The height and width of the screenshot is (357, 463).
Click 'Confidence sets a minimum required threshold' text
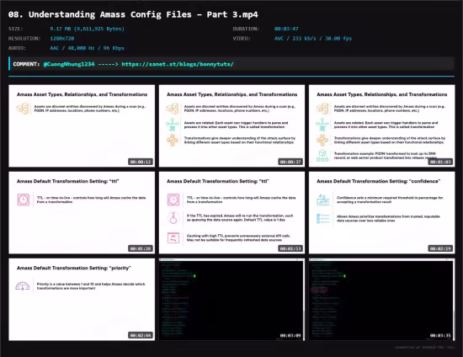[390, 200]
